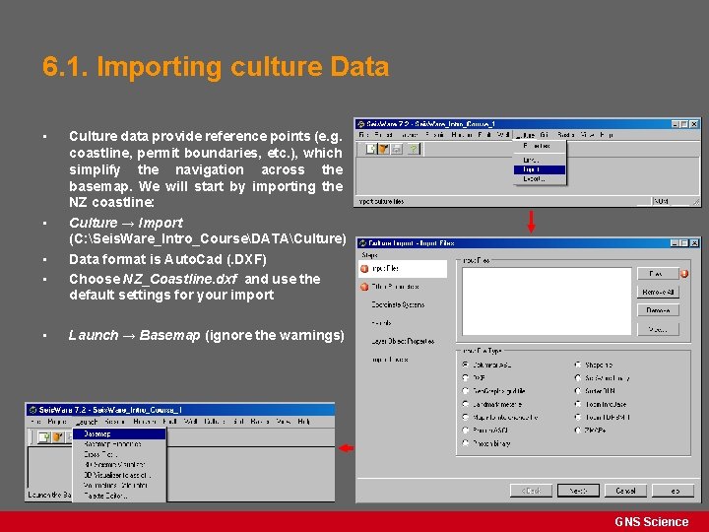
Task: Select Surfer BLN option
Action: 577,390
